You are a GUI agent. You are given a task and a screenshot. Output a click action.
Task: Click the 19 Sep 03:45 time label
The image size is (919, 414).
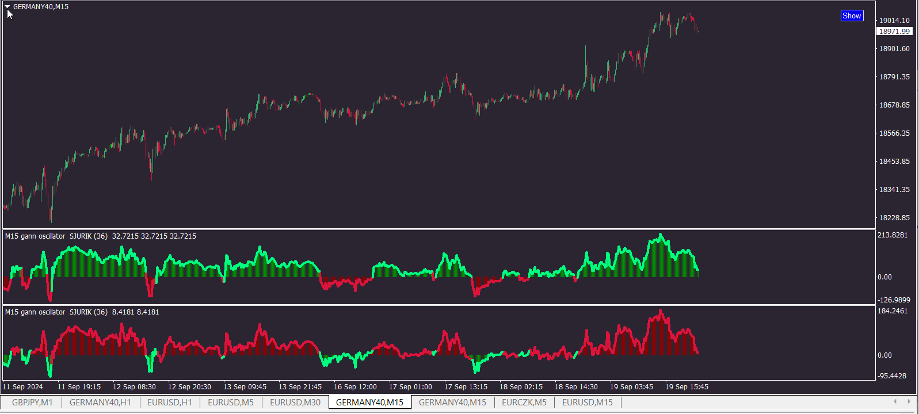pos(631,387)
